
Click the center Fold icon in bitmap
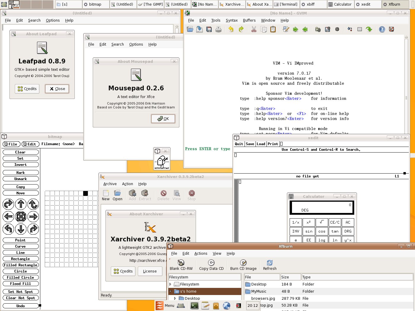pyautogui.click(x=21, y=217)
